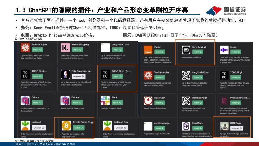This screenshot has height=146, width=259.
Task: Click 'Plugin to send emails v2' description
Action: point(192,57)
